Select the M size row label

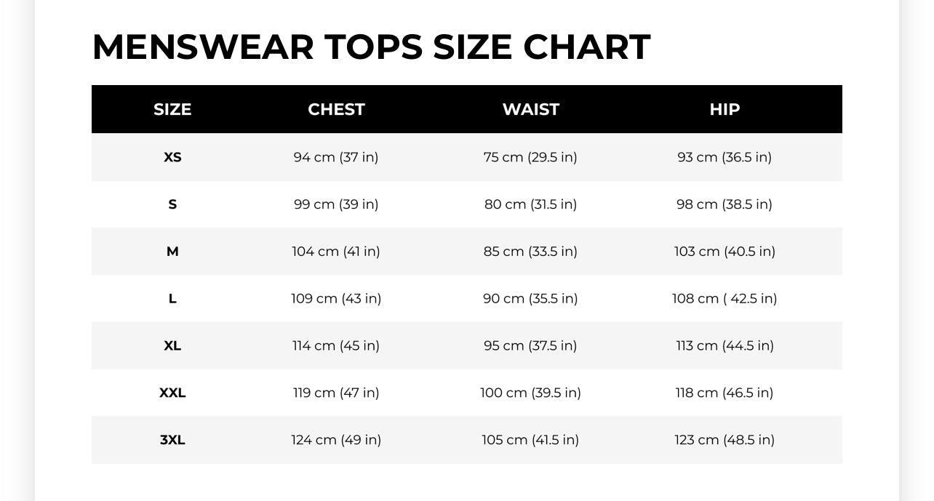(172, 252)
